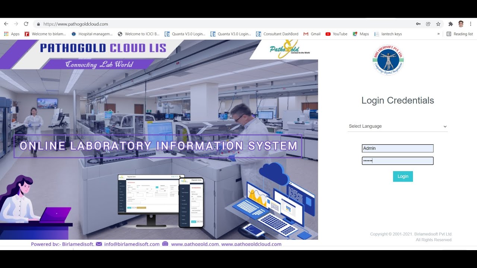Bookmark this page with the star icon
The image size is (477, 268).
438,24
